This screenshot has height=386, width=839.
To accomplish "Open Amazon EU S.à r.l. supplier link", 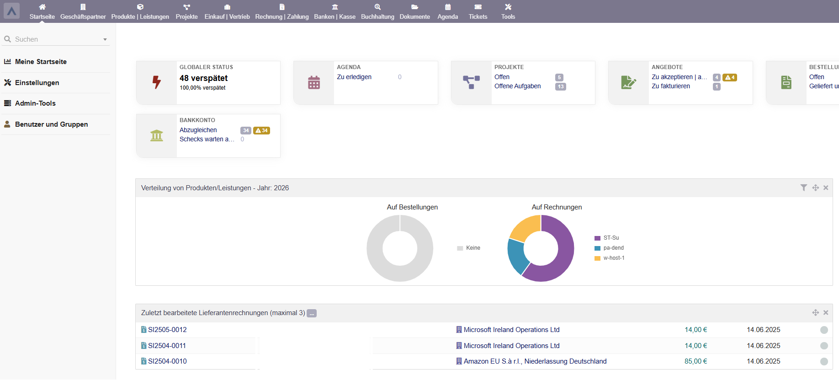I will (535, 361).
